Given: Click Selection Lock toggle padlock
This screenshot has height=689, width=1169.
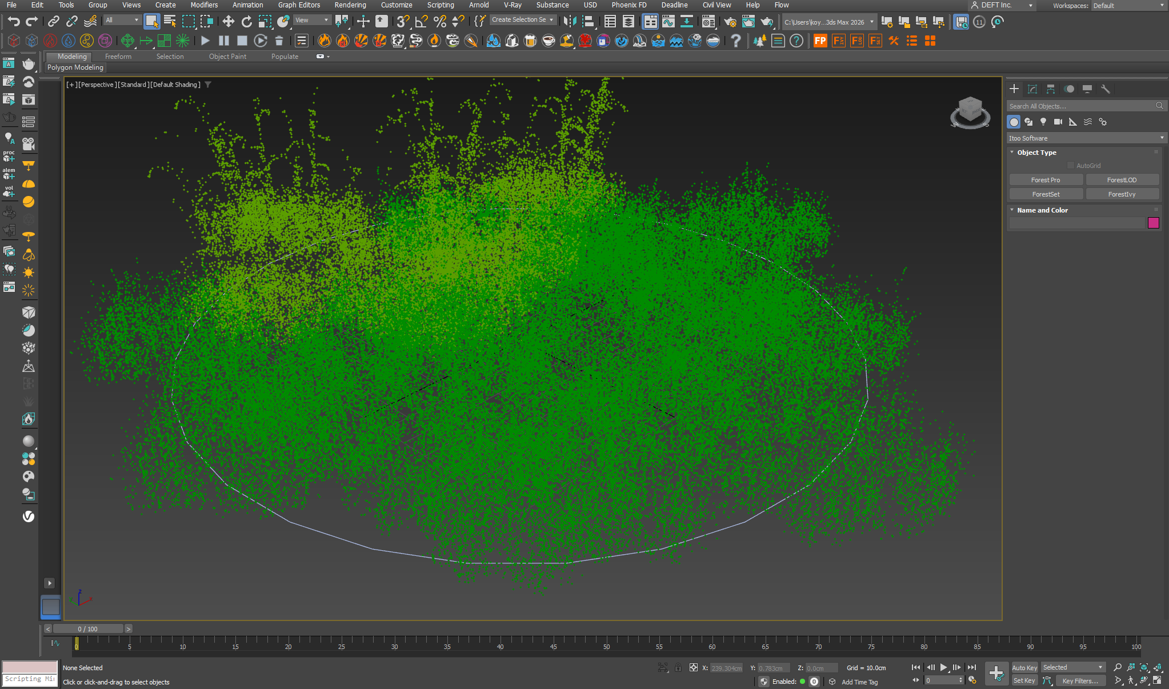Looking at the screenshot, I should [678, 667].
